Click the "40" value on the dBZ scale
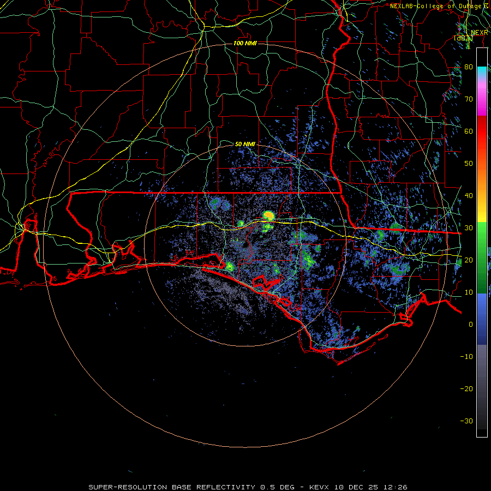The width and height of the screenshot is (491, 491). coord(469,195)
